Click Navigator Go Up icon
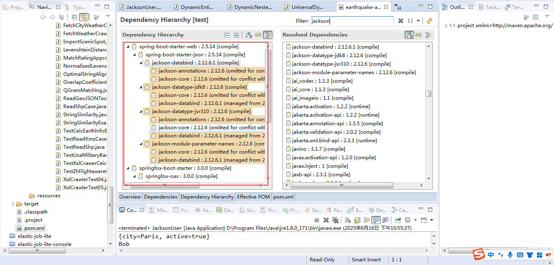554x265 pixels. (x=61, y=17)
